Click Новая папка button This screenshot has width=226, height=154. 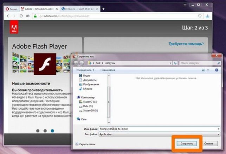[108, 70]
